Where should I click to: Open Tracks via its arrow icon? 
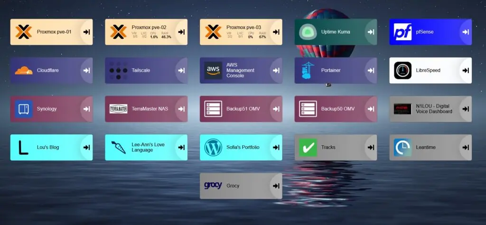(x=371, y=148)
